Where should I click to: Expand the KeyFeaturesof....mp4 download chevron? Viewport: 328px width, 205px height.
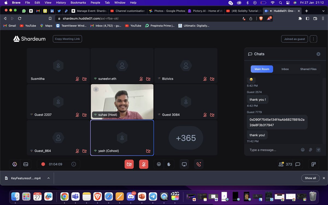(48, 178)
